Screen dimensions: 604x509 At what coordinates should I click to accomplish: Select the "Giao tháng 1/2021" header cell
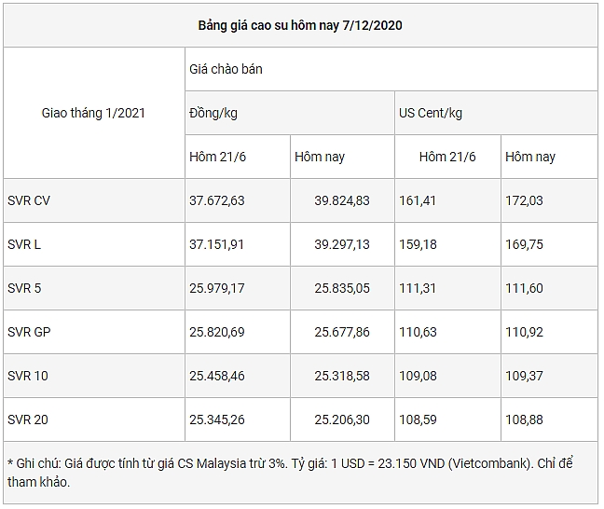93,113
